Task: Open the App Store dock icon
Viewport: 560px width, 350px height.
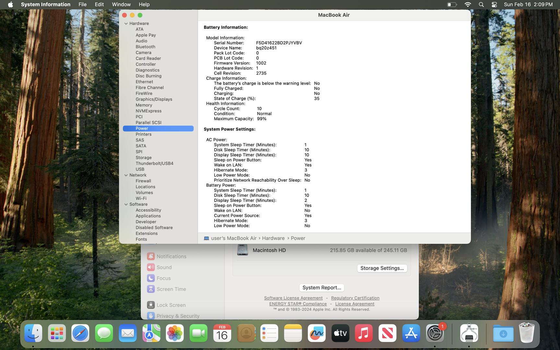Action: coord(411,333)
